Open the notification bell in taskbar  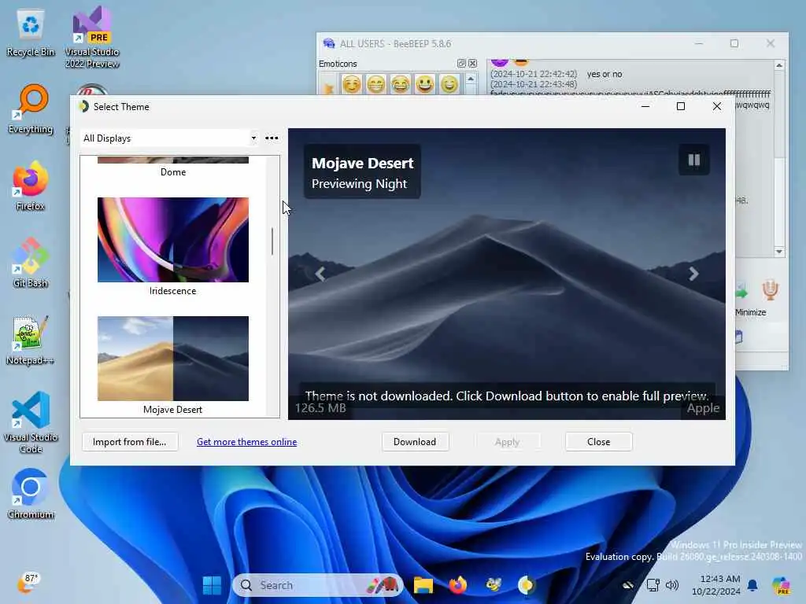[x=752, y=585]
